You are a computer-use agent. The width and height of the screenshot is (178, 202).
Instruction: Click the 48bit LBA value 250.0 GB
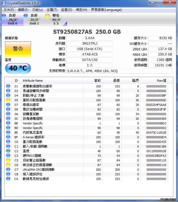(160, 54)
